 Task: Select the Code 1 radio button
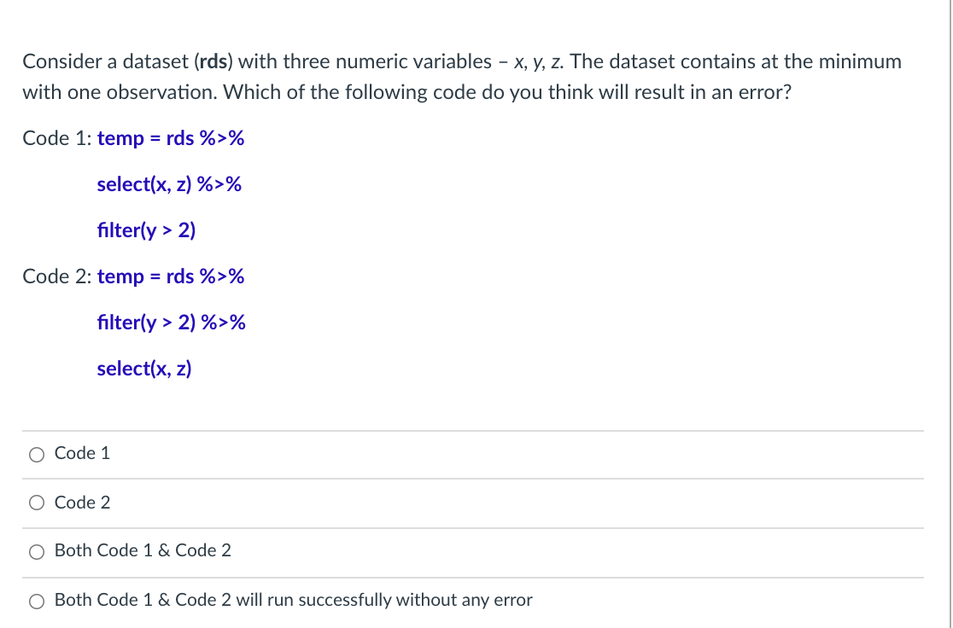(x=36, y=454)
